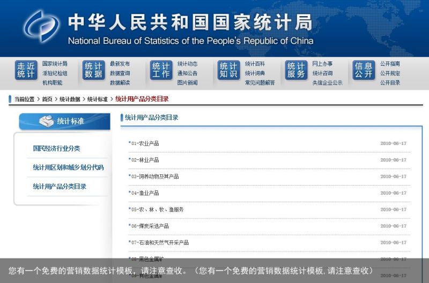Open 统计词典 link
This screenshot has height=283, width=429.
click(255, 73)
